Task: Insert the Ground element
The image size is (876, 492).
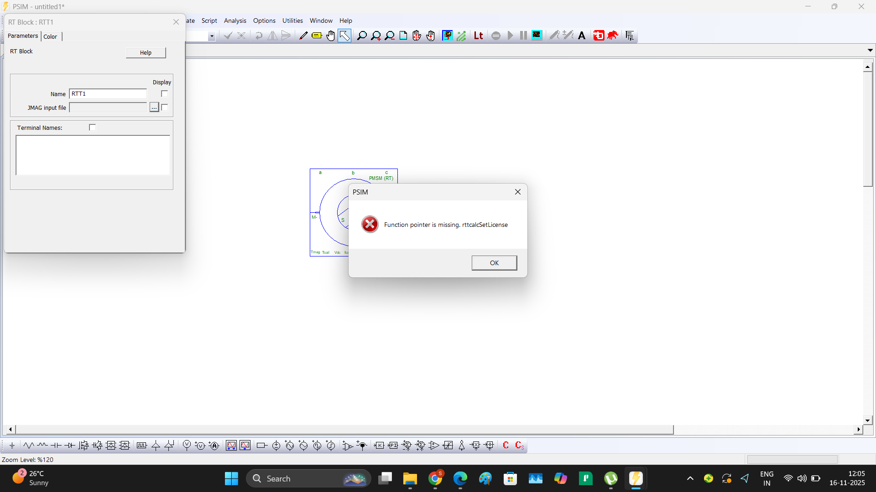Action: tap(12, 446)
